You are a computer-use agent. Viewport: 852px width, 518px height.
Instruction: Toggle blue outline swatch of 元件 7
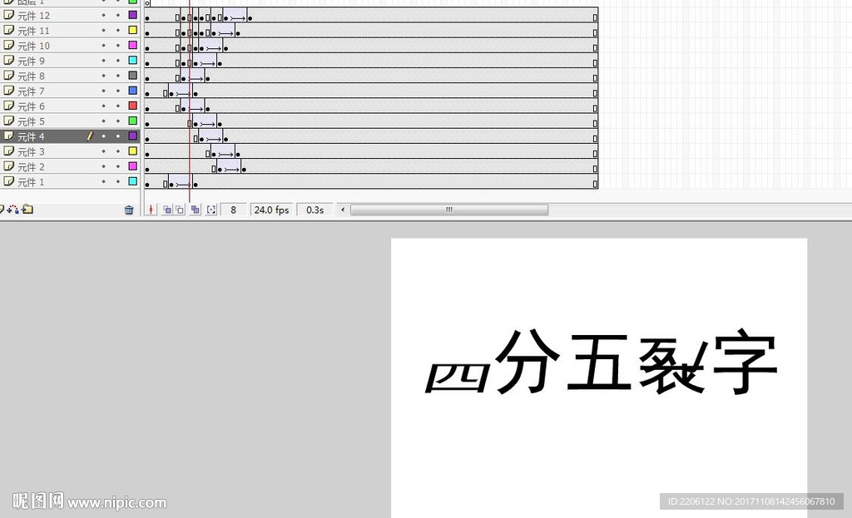coord(132,91)
